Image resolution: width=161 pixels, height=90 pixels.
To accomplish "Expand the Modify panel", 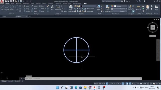I will tap(36, 14).
